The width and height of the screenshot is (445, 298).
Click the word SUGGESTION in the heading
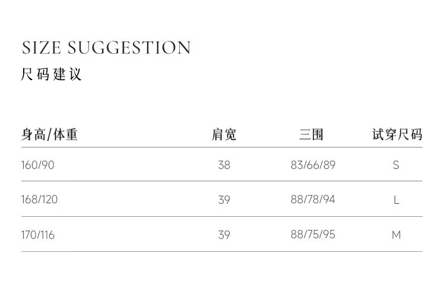click(x=130, y=48)
